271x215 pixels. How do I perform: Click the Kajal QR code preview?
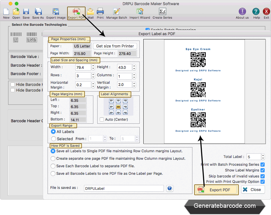coord(198,90)
